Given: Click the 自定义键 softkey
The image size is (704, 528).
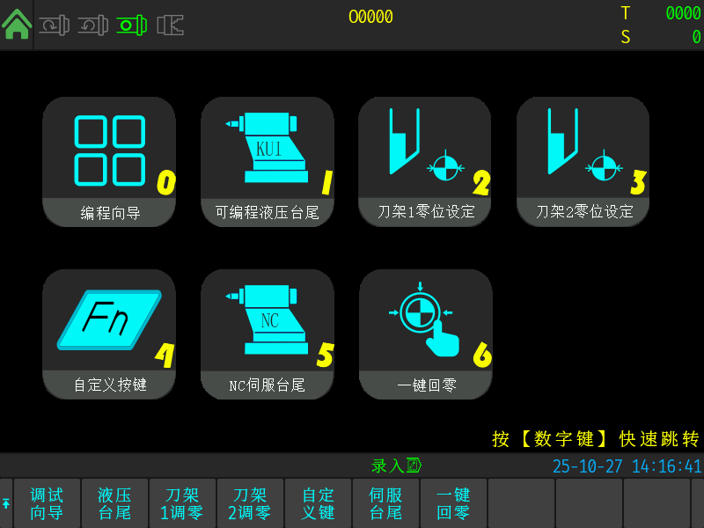Looking at the screenshot, I should click(x=318, y=503).
